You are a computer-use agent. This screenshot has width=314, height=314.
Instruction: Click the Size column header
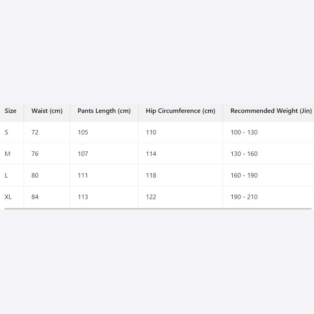pyautogui.click(x=11, y=111)
